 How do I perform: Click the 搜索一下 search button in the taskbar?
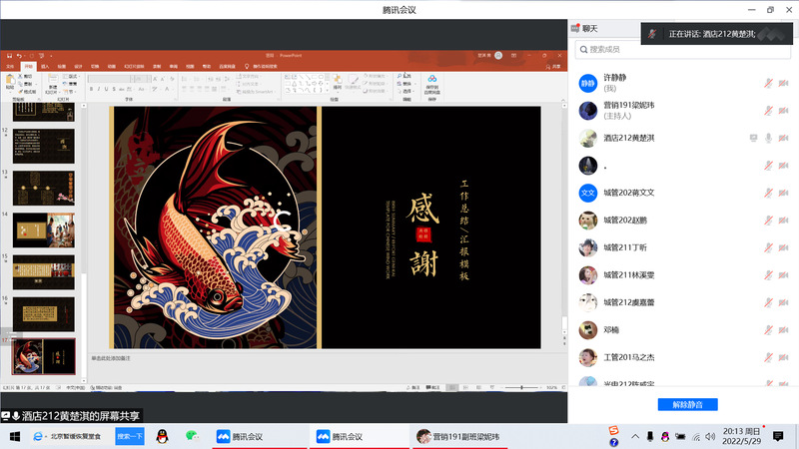point(130,437)
